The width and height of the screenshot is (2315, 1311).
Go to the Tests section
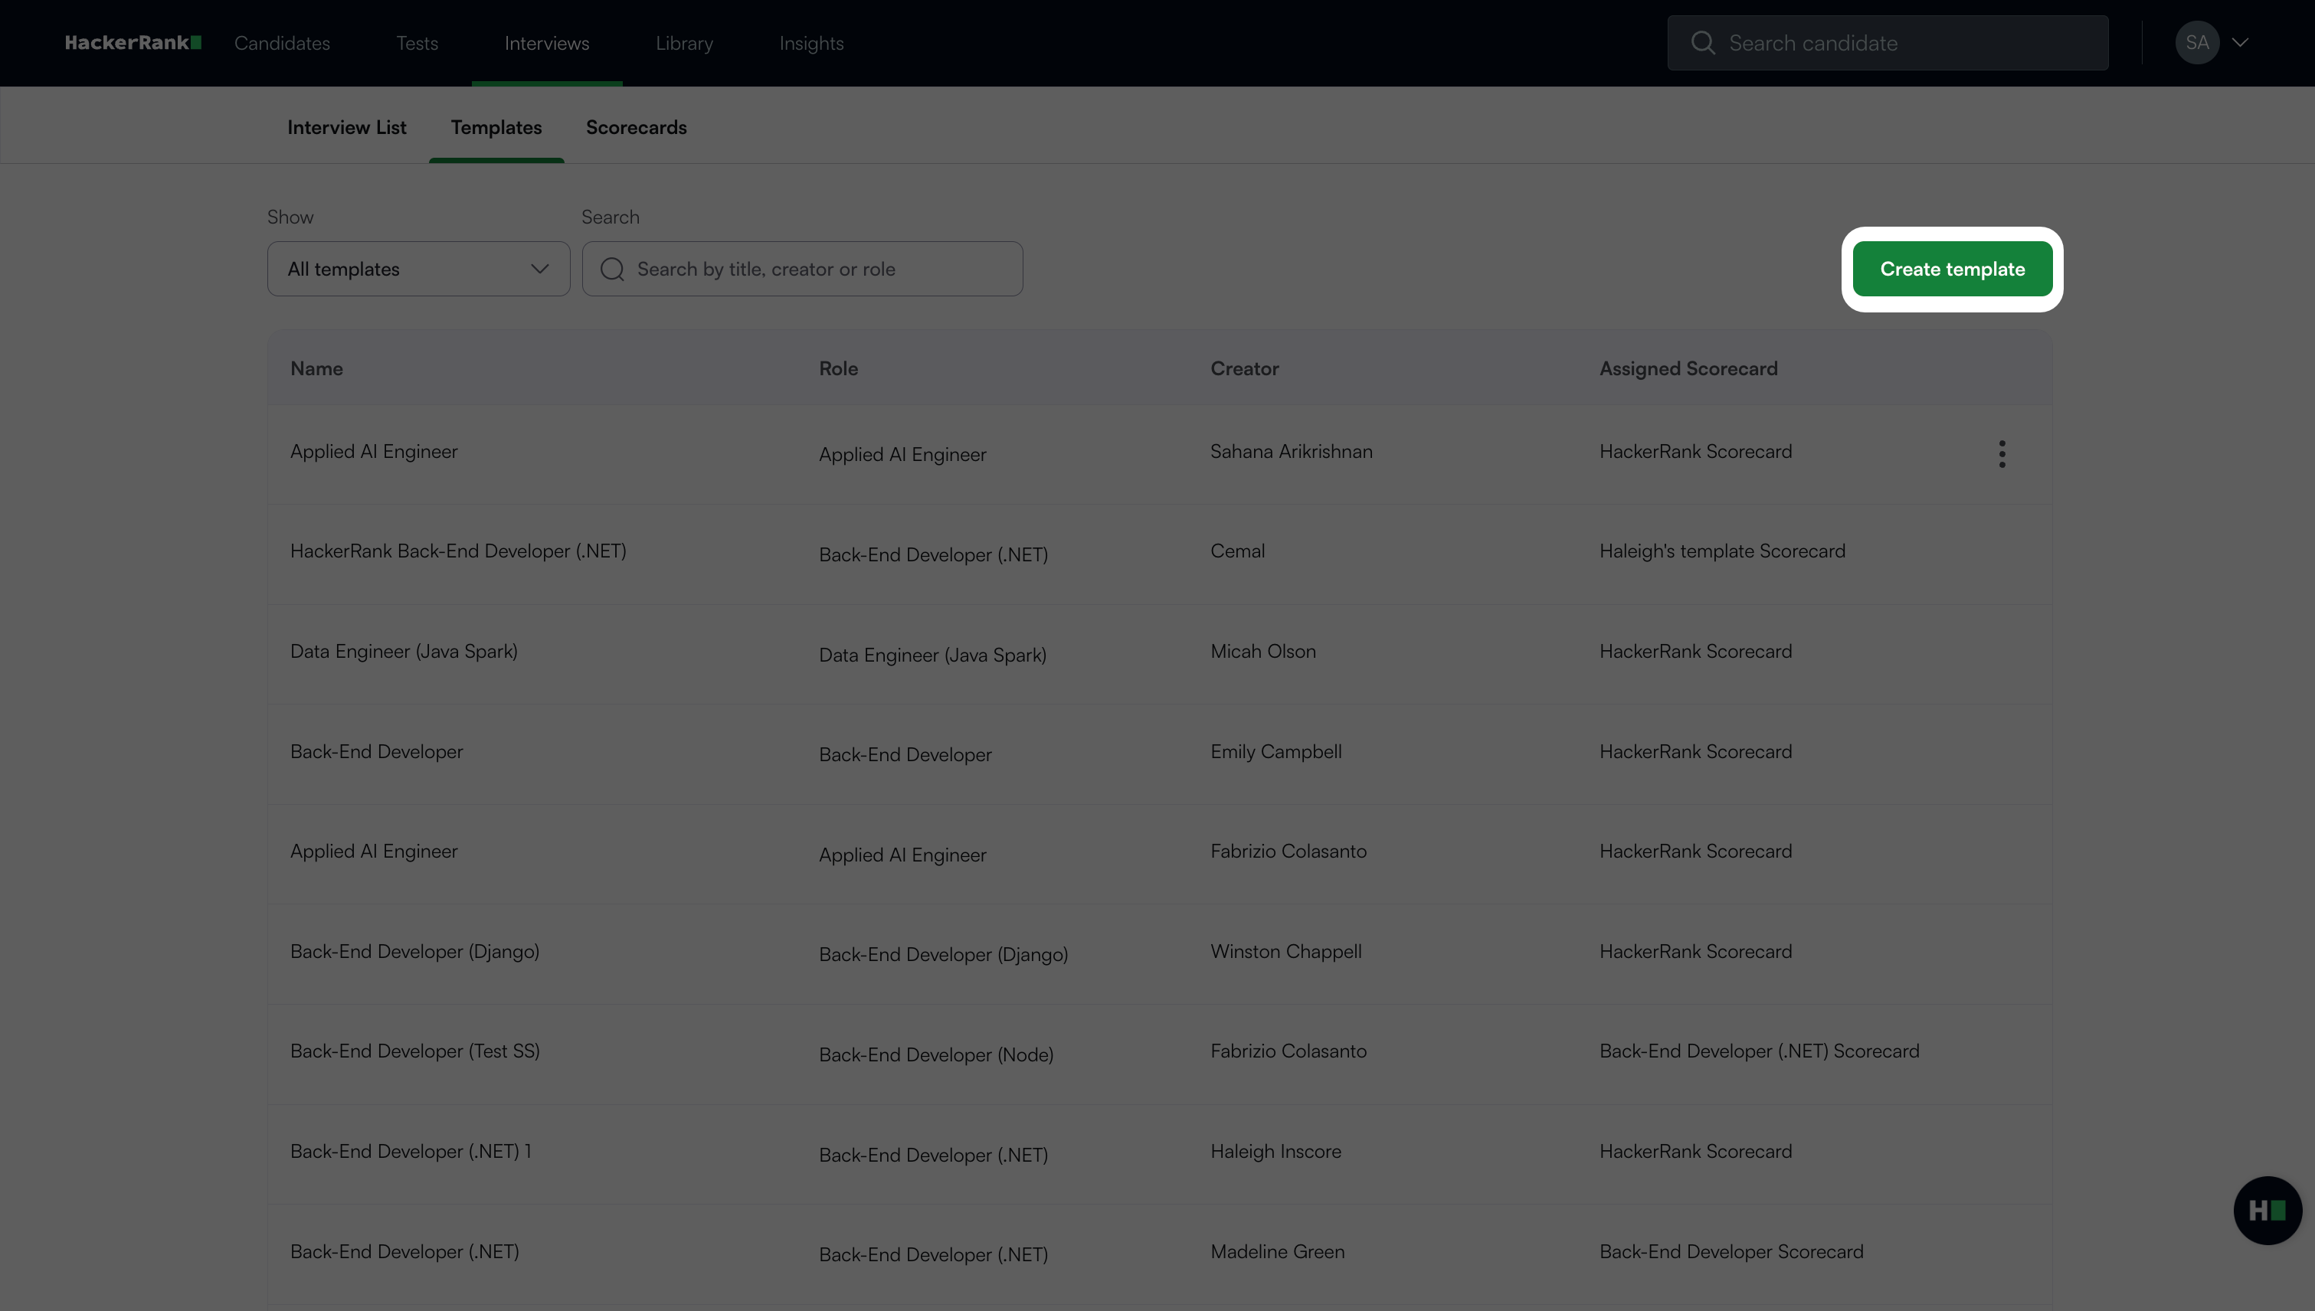417,43
